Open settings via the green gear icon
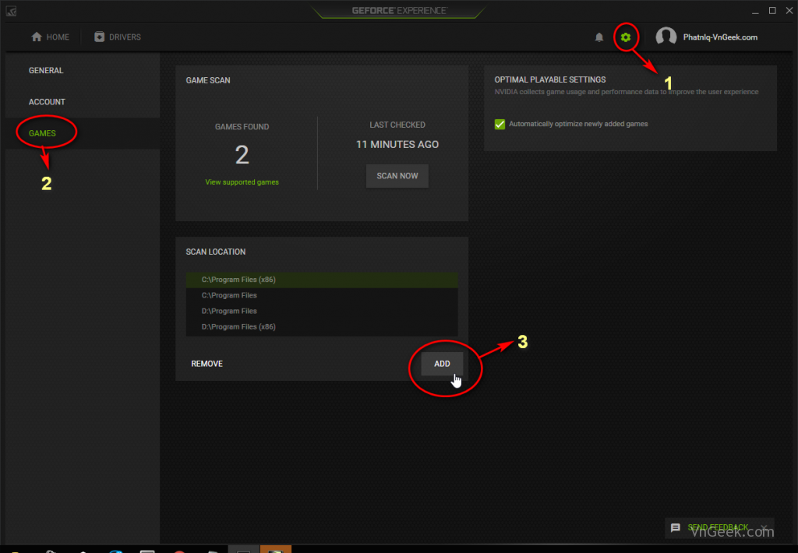This screenshot has height=553, width=798. point(626,37)
